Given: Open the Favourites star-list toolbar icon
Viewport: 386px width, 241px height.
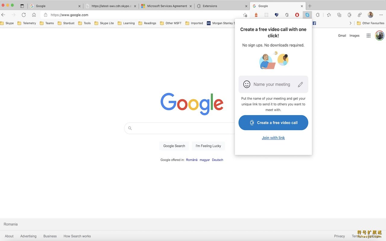Looking at the screenshot, I should [x=329, y=15].
